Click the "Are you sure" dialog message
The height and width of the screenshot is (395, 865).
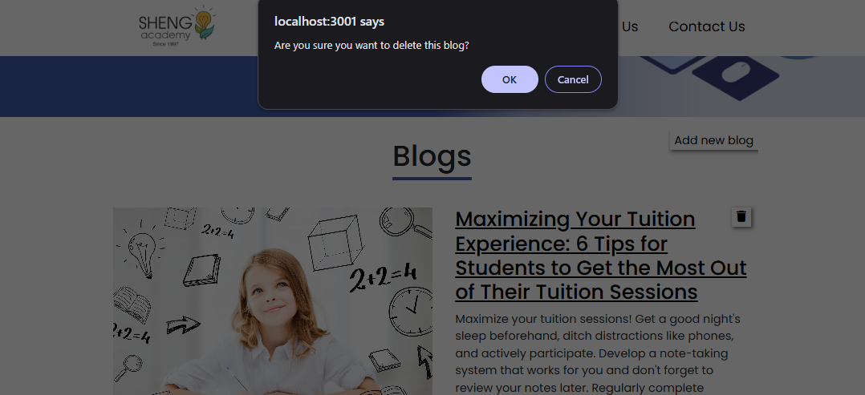(x=372, y=46)
